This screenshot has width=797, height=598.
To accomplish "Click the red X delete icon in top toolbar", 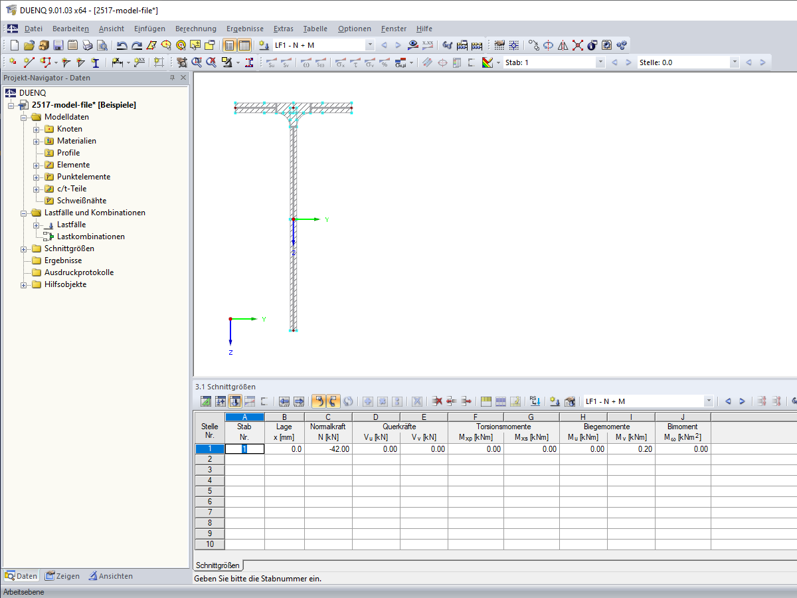I will coord(578,45).
